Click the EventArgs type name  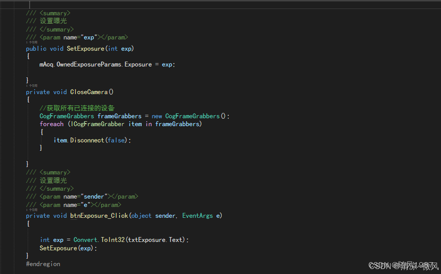(198, 216)
